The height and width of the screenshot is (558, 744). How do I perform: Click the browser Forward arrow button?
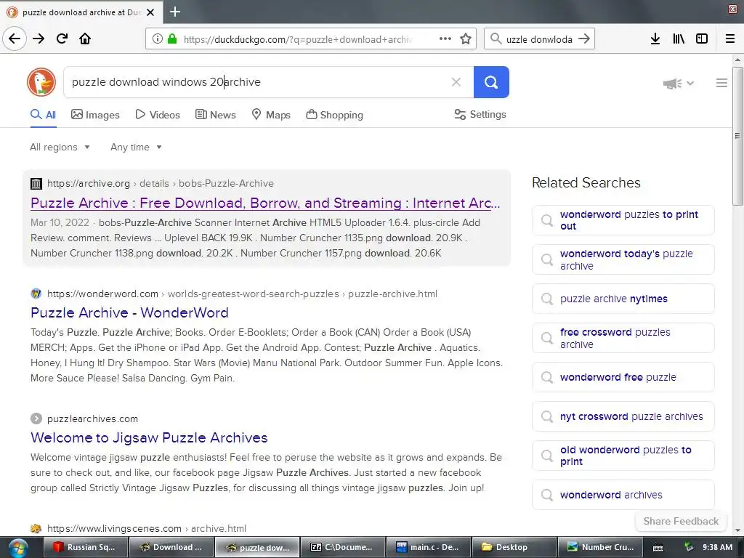point(39,39)
